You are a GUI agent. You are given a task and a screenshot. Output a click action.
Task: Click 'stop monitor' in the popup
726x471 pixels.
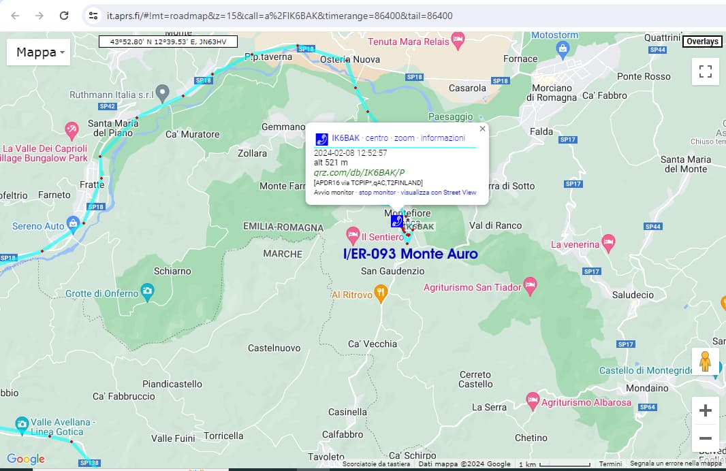coord(377,193)
